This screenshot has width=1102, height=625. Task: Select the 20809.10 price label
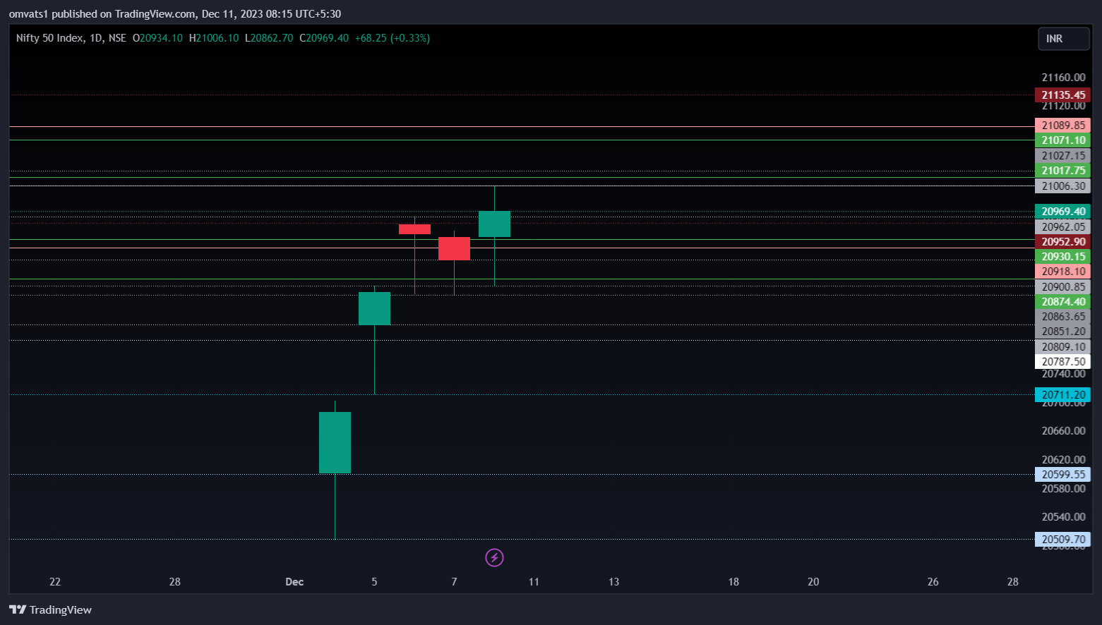pyautogui.click(x=1062, y=347)
